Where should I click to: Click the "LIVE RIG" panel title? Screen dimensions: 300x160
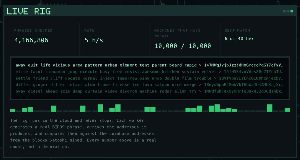[28, 11]
